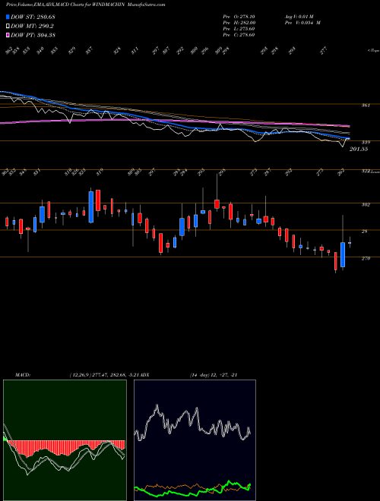Click the 302 price level label
380x501 pixels.
(x=366, y=204)
